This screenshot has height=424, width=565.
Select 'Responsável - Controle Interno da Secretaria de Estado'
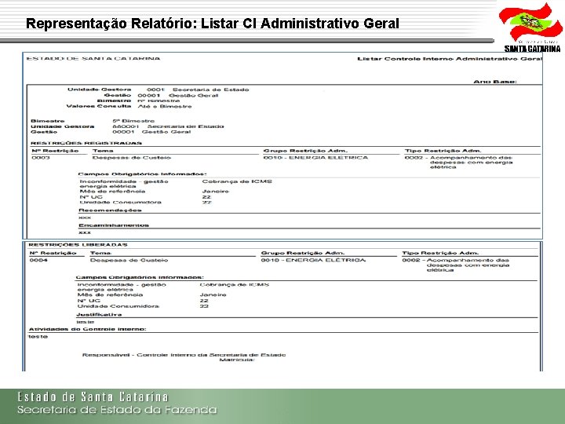tap(184, 355)
